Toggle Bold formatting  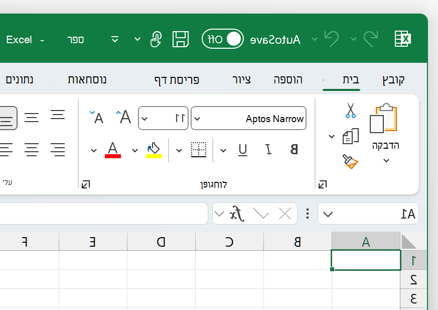point(294,149)
